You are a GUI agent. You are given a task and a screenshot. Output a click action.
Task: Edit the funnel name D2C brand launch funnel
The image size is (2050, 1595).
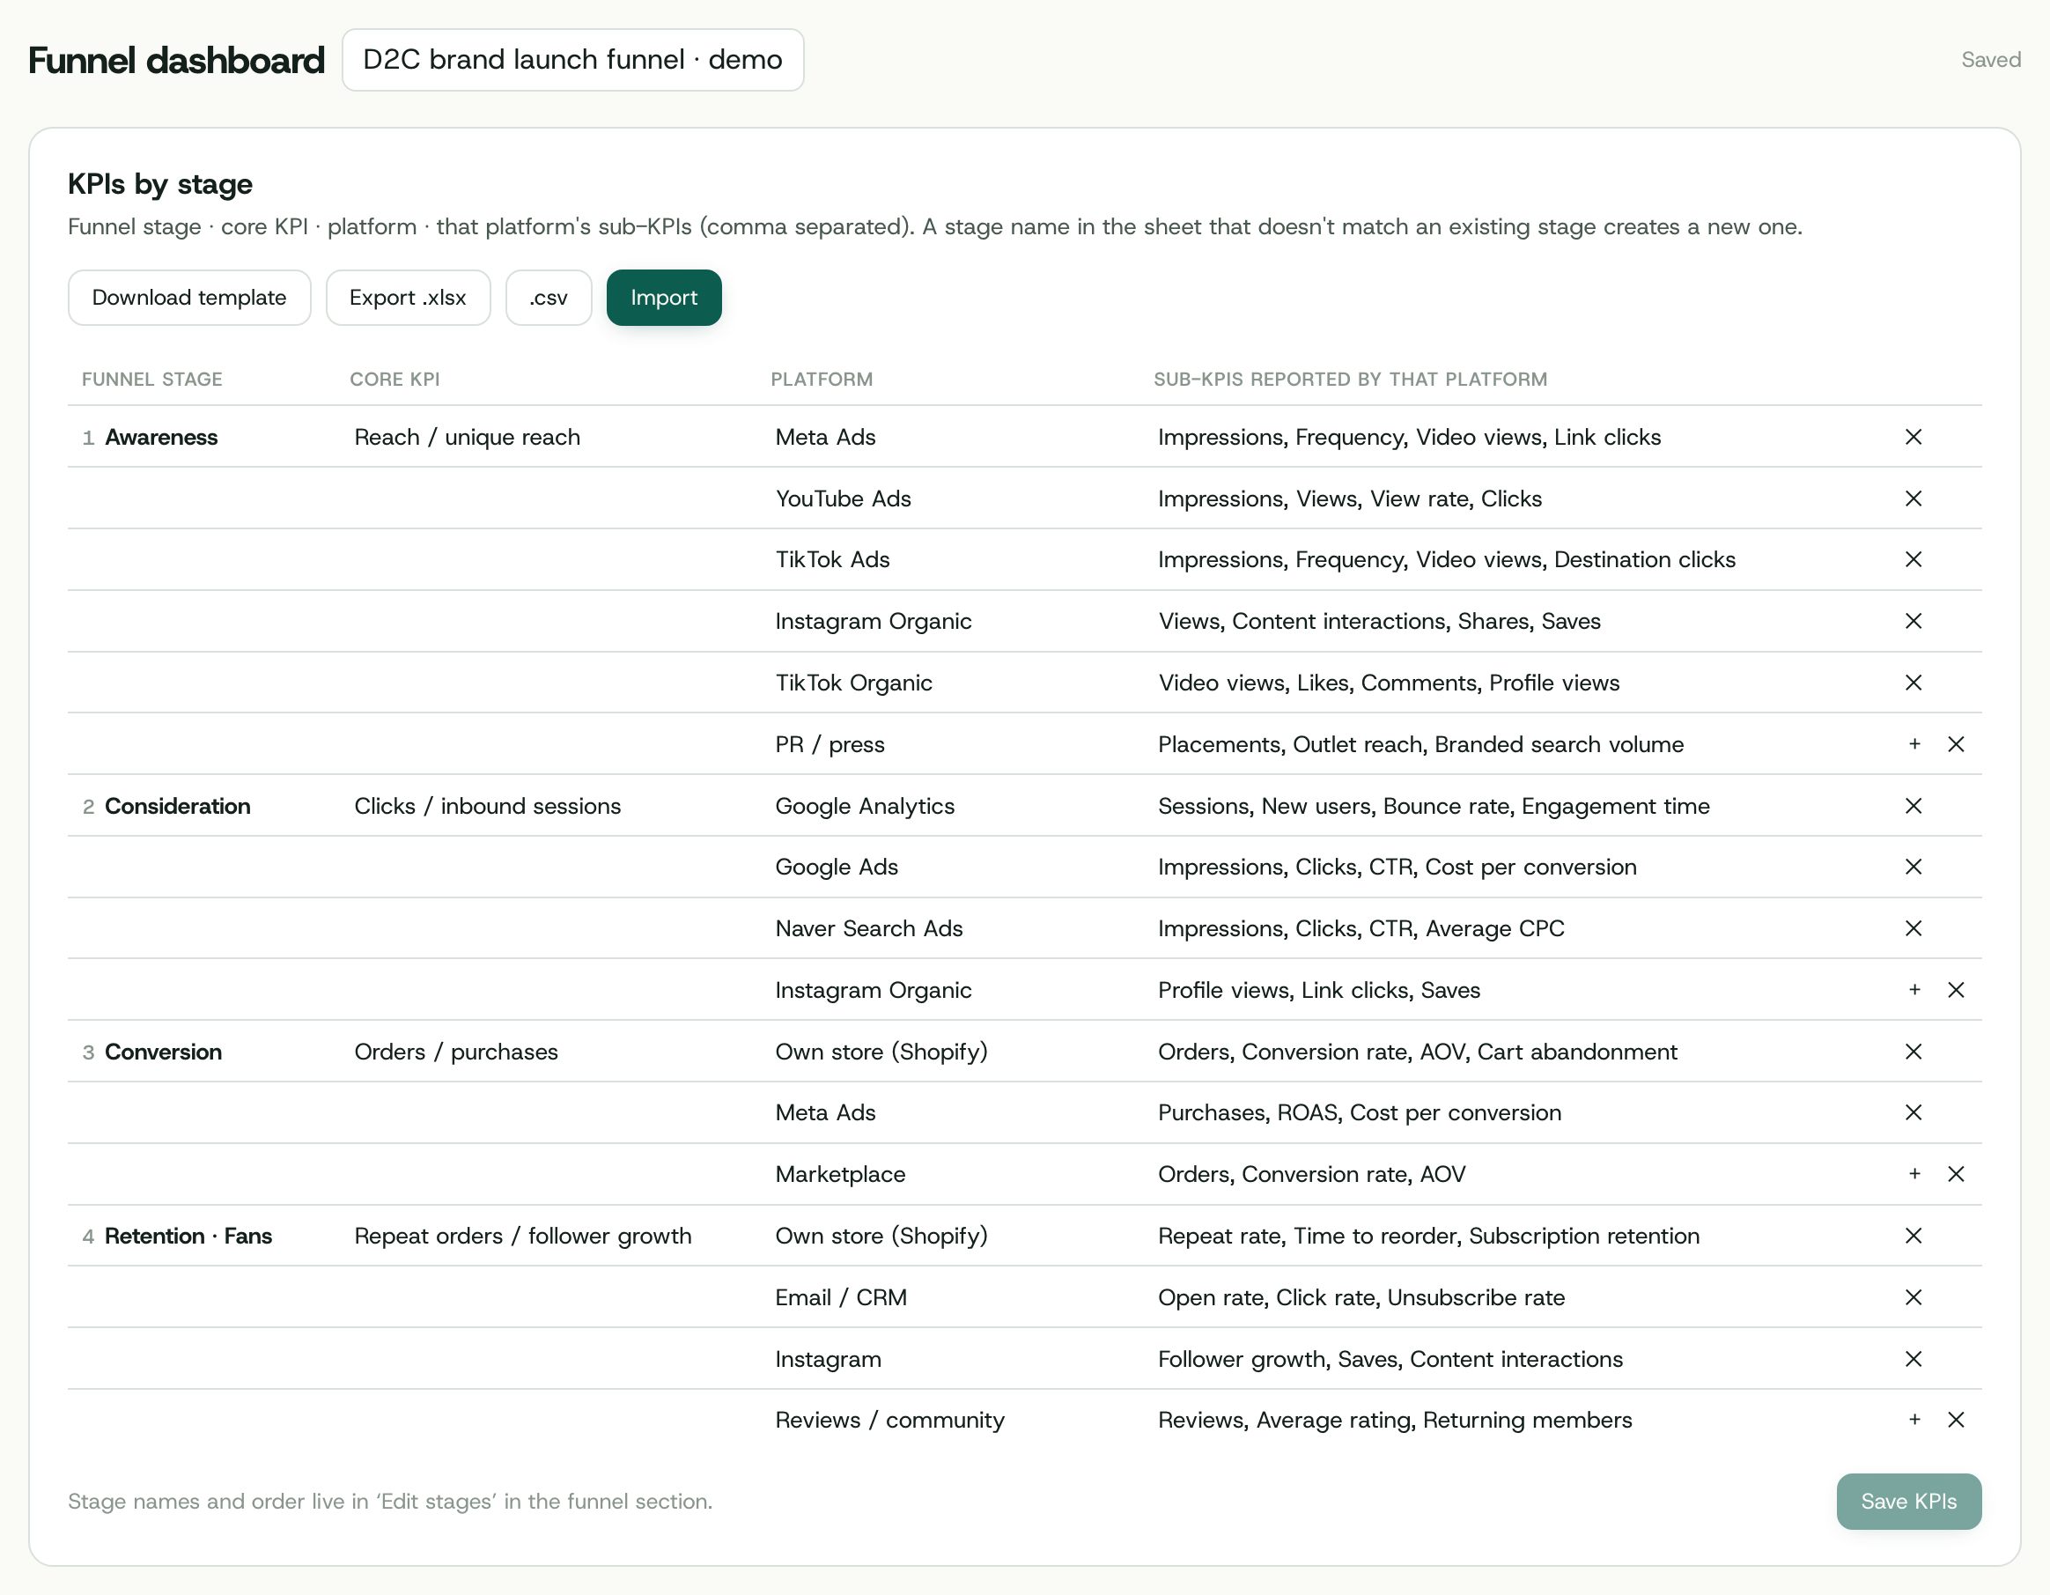(x=572, y=60)
